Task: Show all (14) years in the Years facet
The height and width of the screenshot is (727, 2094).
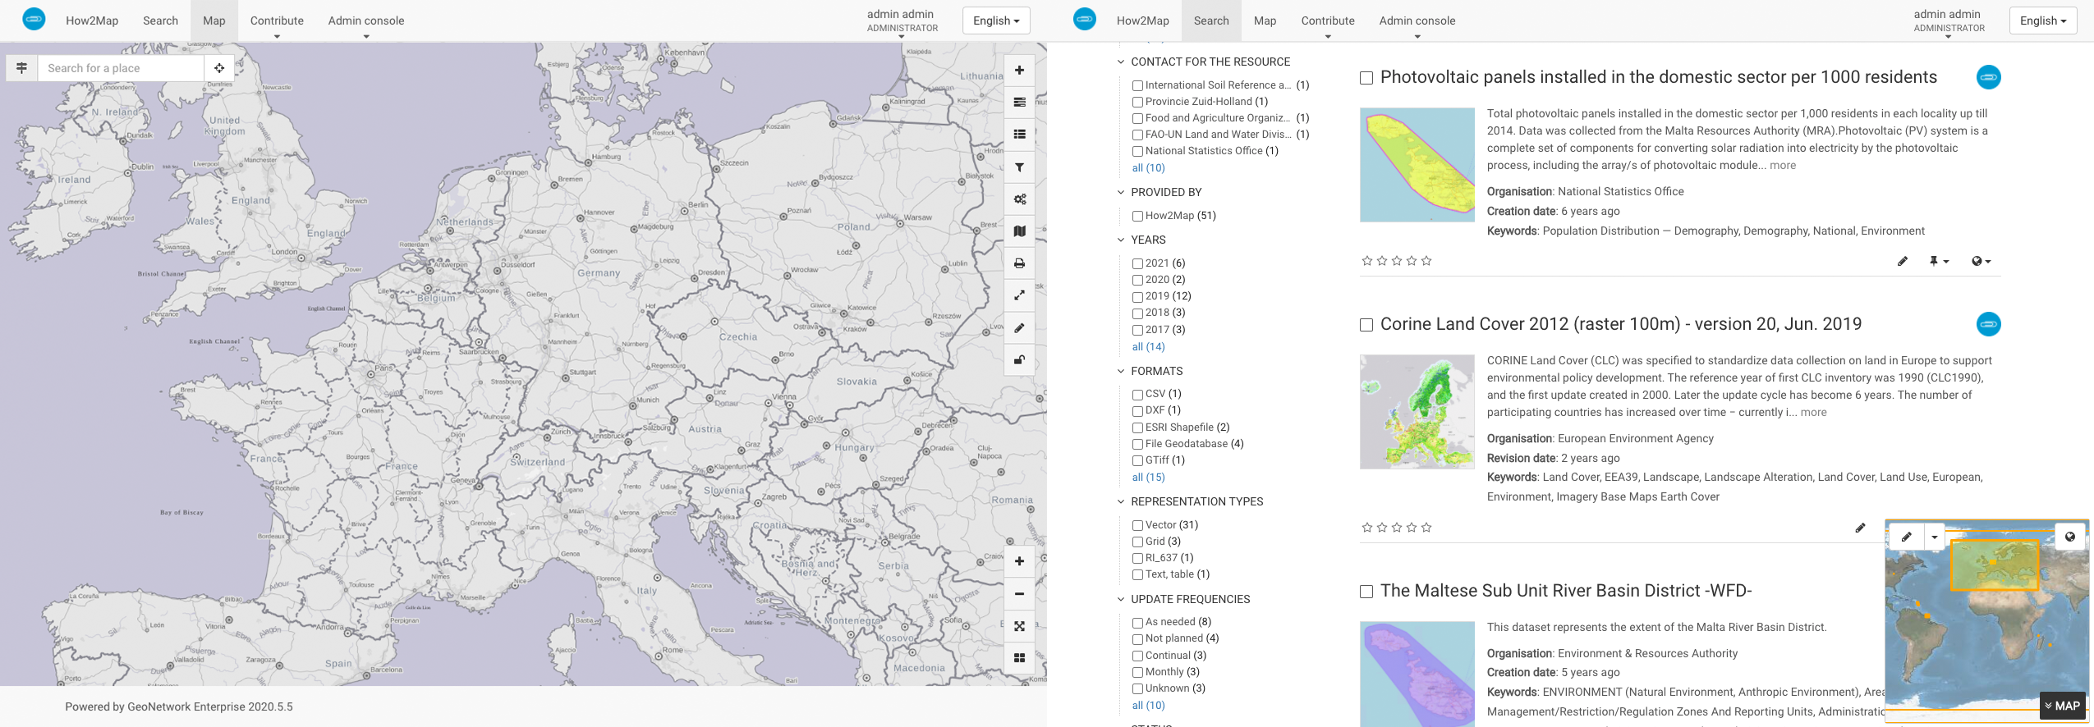Action: pos(1148,346)
